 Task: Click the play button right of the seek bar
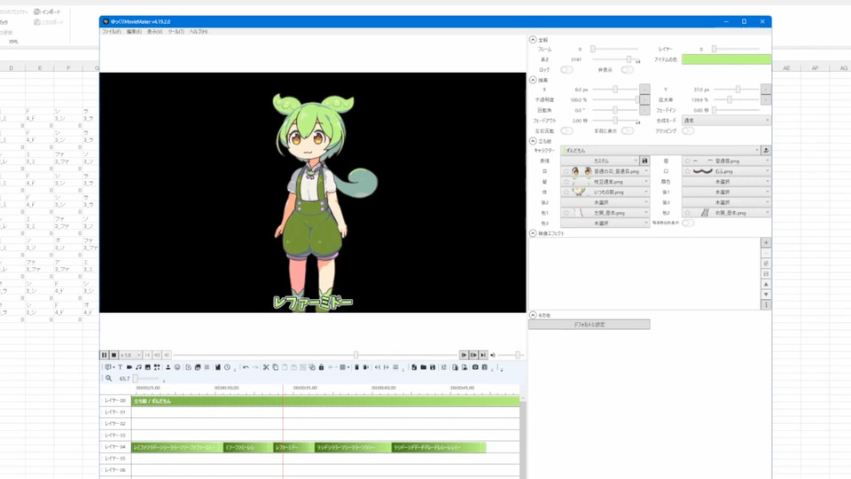[464, 355]
